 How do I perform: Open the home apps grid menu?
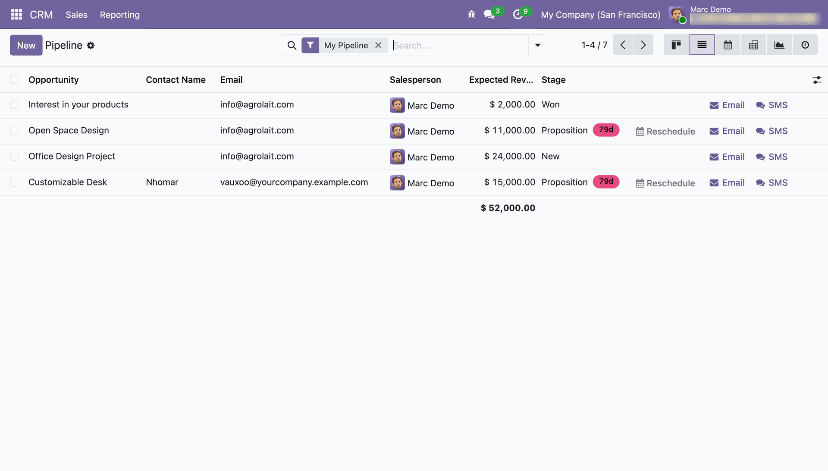16,15
